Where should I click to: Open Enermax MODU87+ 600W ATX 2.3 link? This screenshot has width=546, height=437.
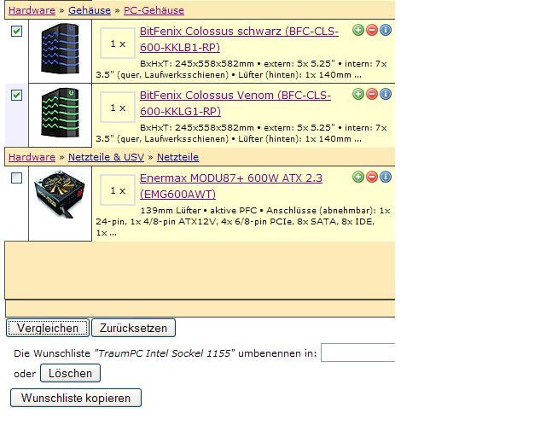coord(231,186)
